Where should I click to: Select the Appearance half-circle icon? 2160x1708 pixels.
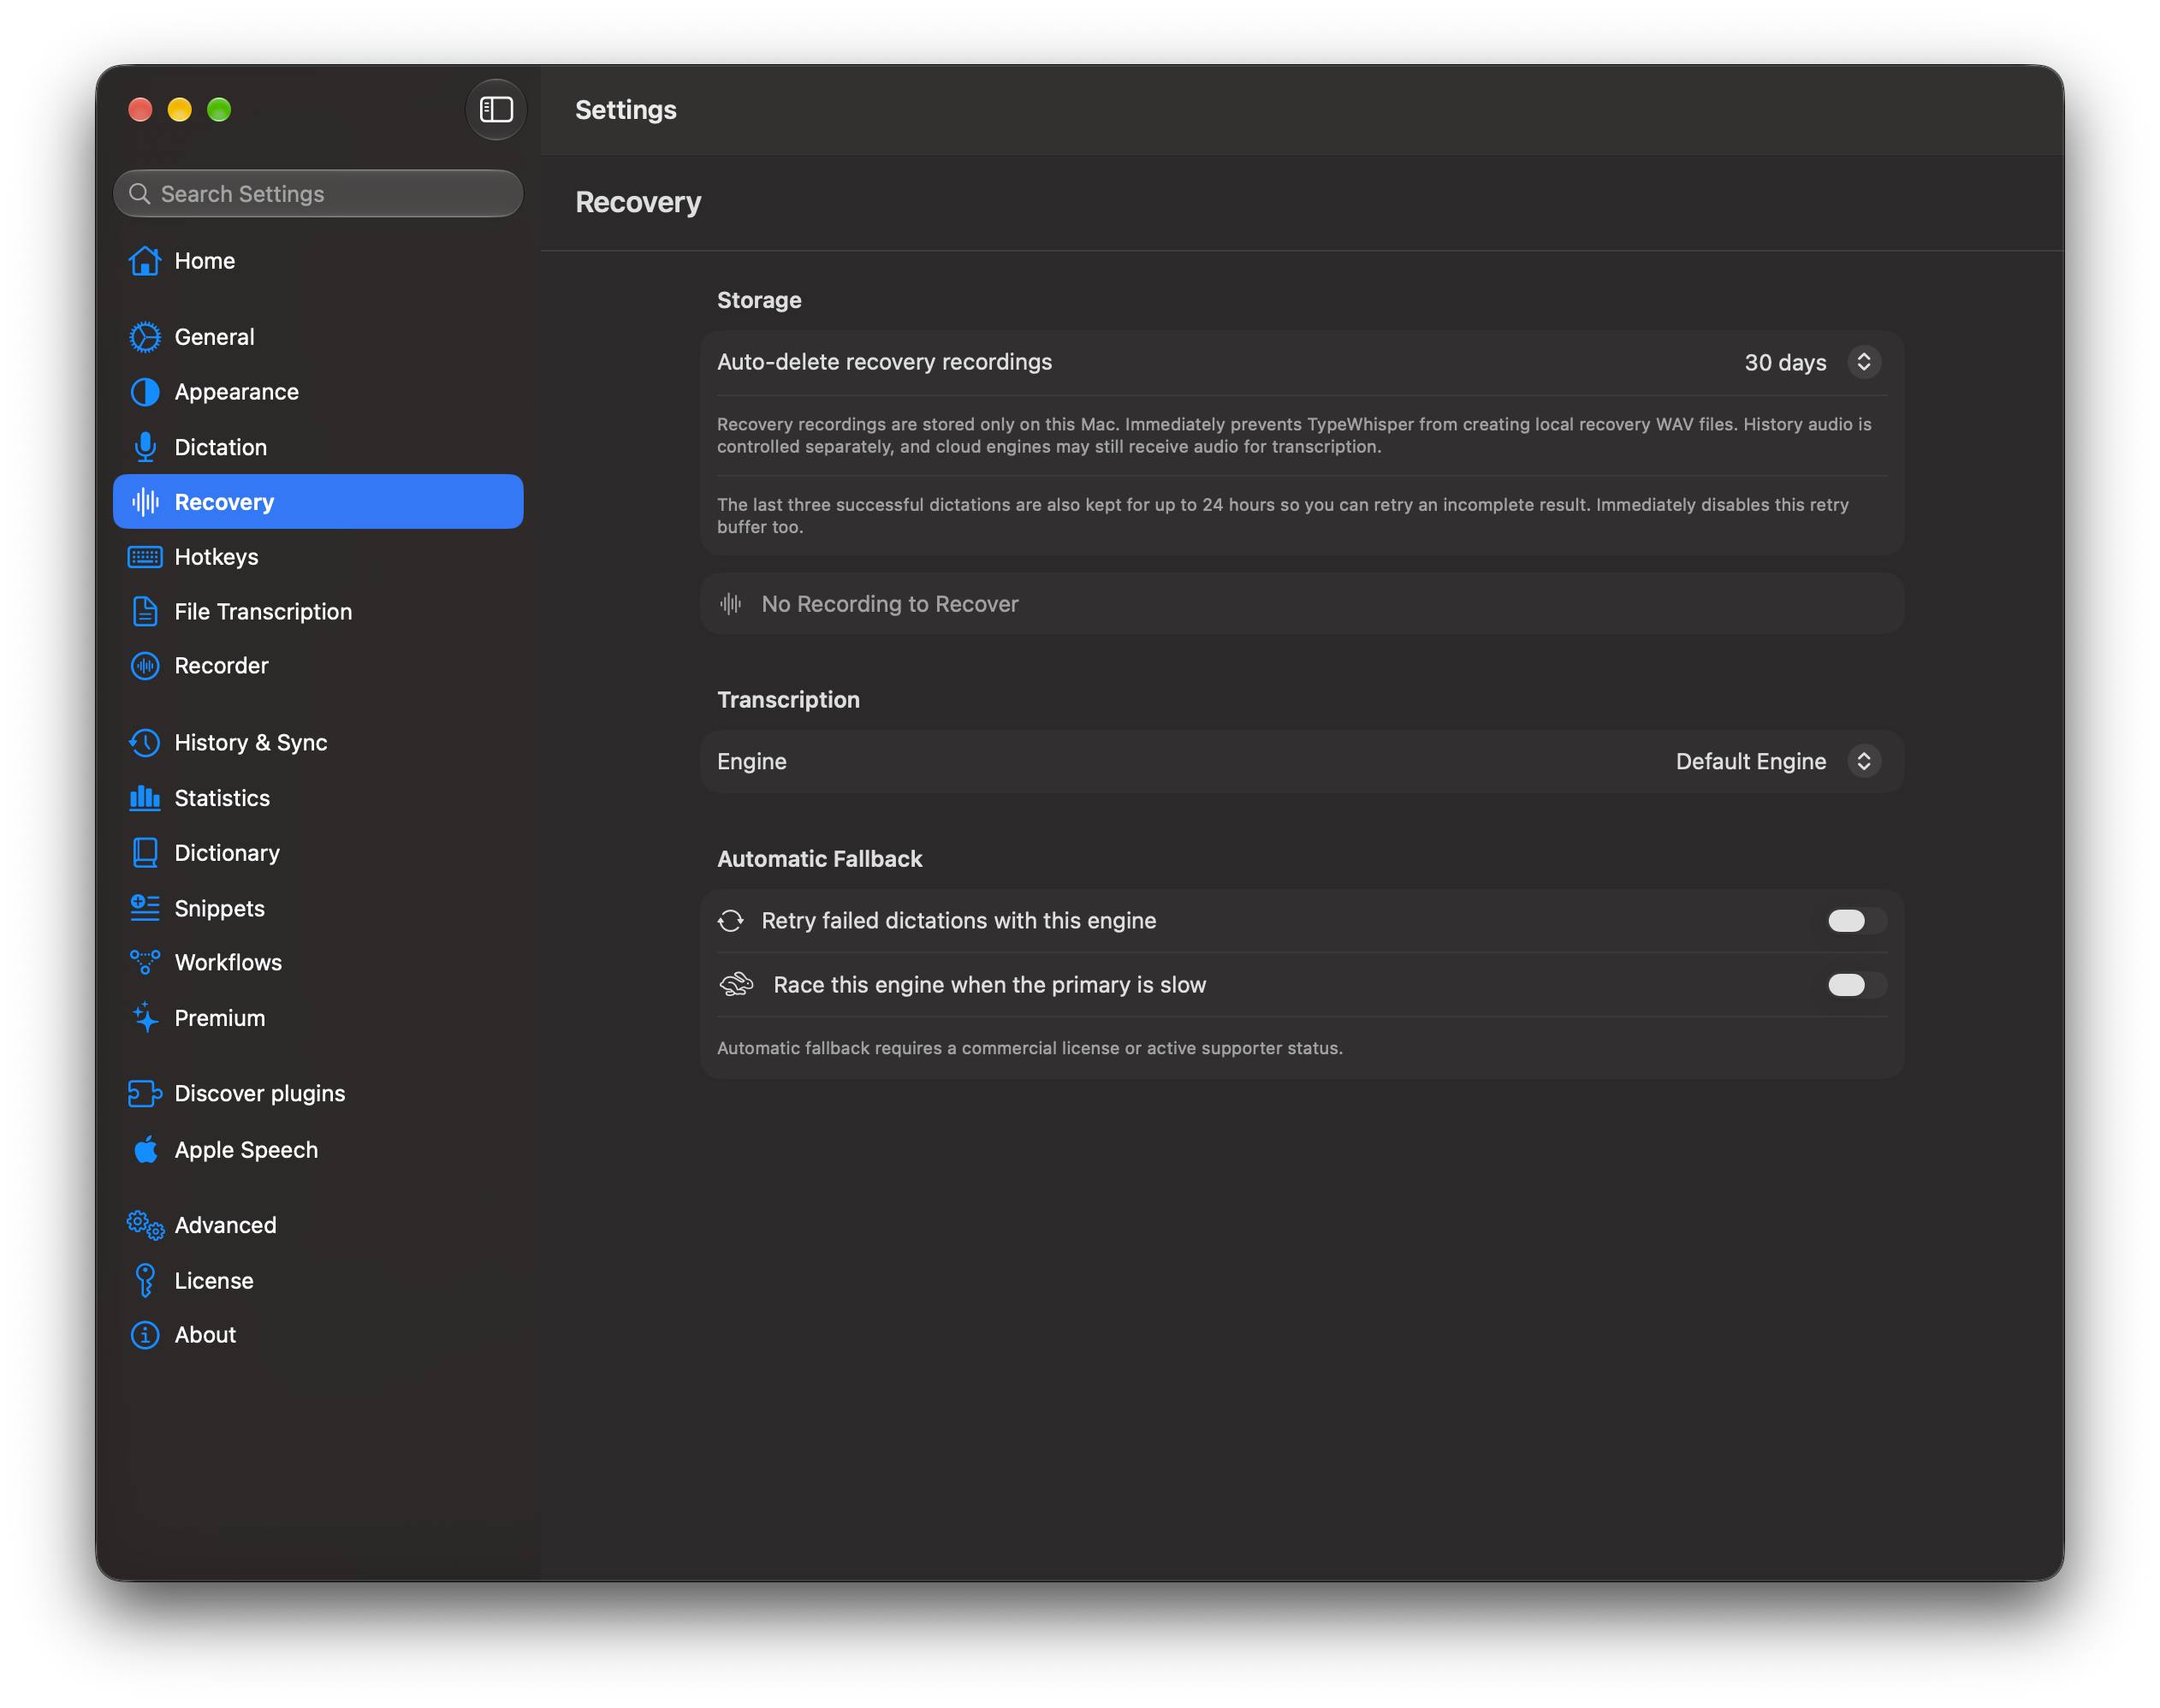tap(145, 392)
